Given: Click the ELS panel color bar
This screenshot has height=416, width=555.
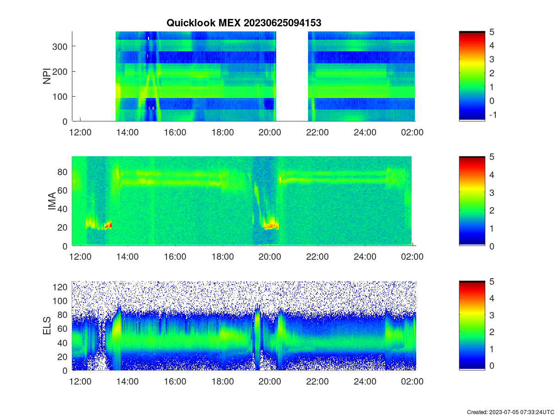Looking at the screenshot, I should click(x=472, y=326).
